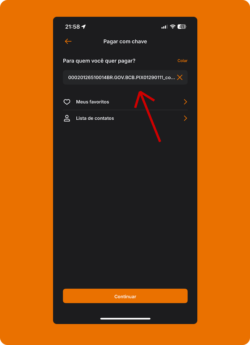Open the Lista de contatos row

[125, 118]
